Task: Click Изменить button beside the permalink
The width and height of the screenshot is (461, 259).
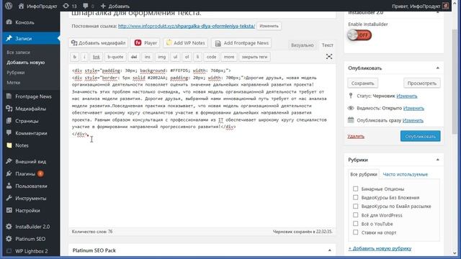Action: [x=269, y=26]
